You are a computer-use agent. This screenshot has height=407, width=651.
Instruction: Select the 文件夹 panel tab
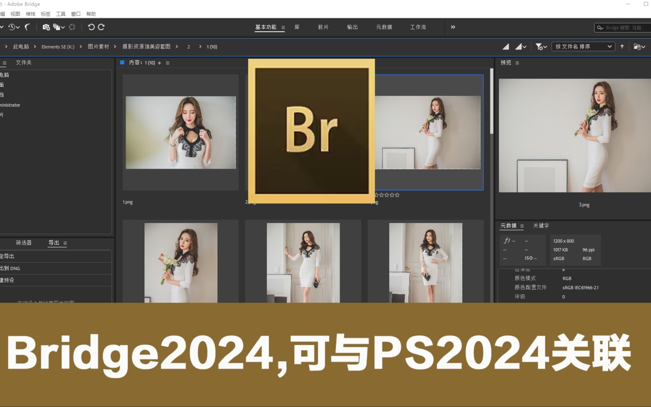tap(24, 63)
